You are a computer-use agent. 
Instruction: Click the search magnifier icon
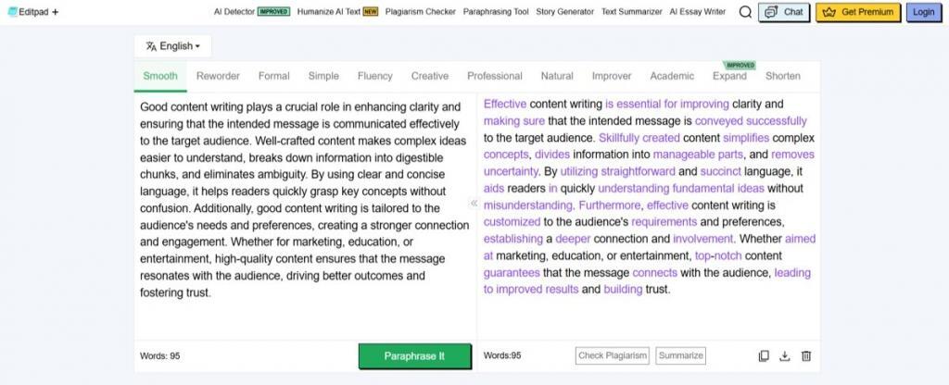click(746, 12)
